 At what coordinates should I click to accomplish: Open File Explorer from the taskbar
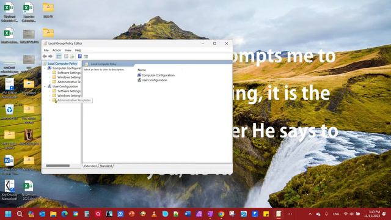[x=53, y=214]
